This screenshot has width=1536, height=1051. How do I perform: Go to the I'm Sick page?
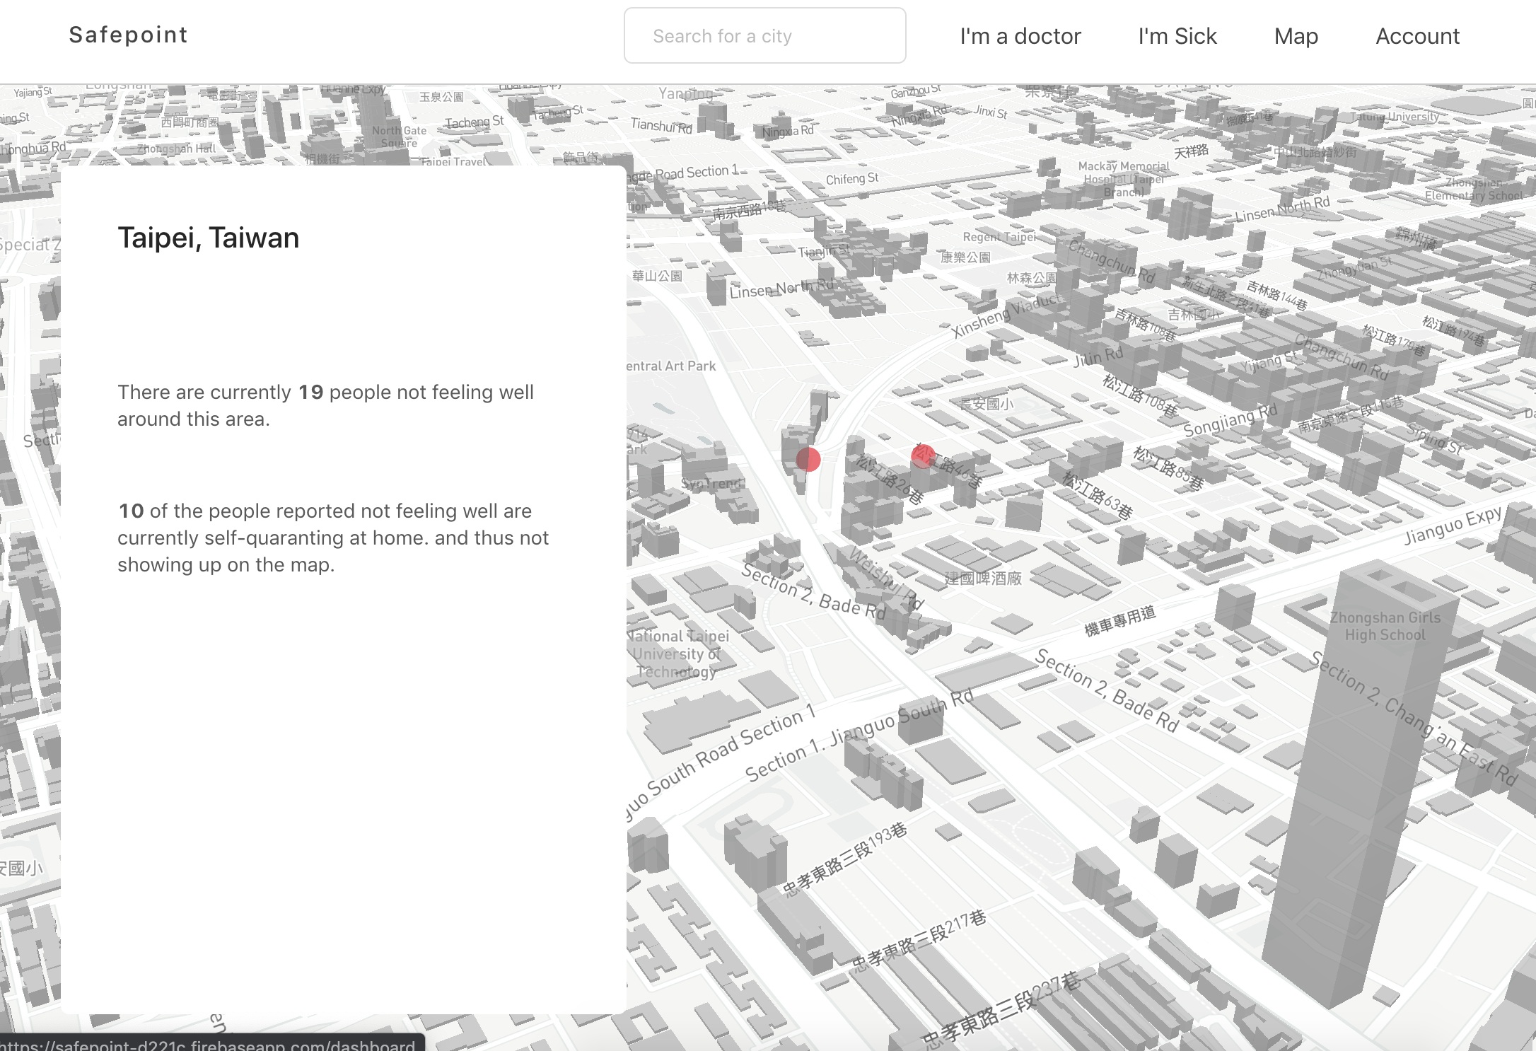tap(1177, 36)
